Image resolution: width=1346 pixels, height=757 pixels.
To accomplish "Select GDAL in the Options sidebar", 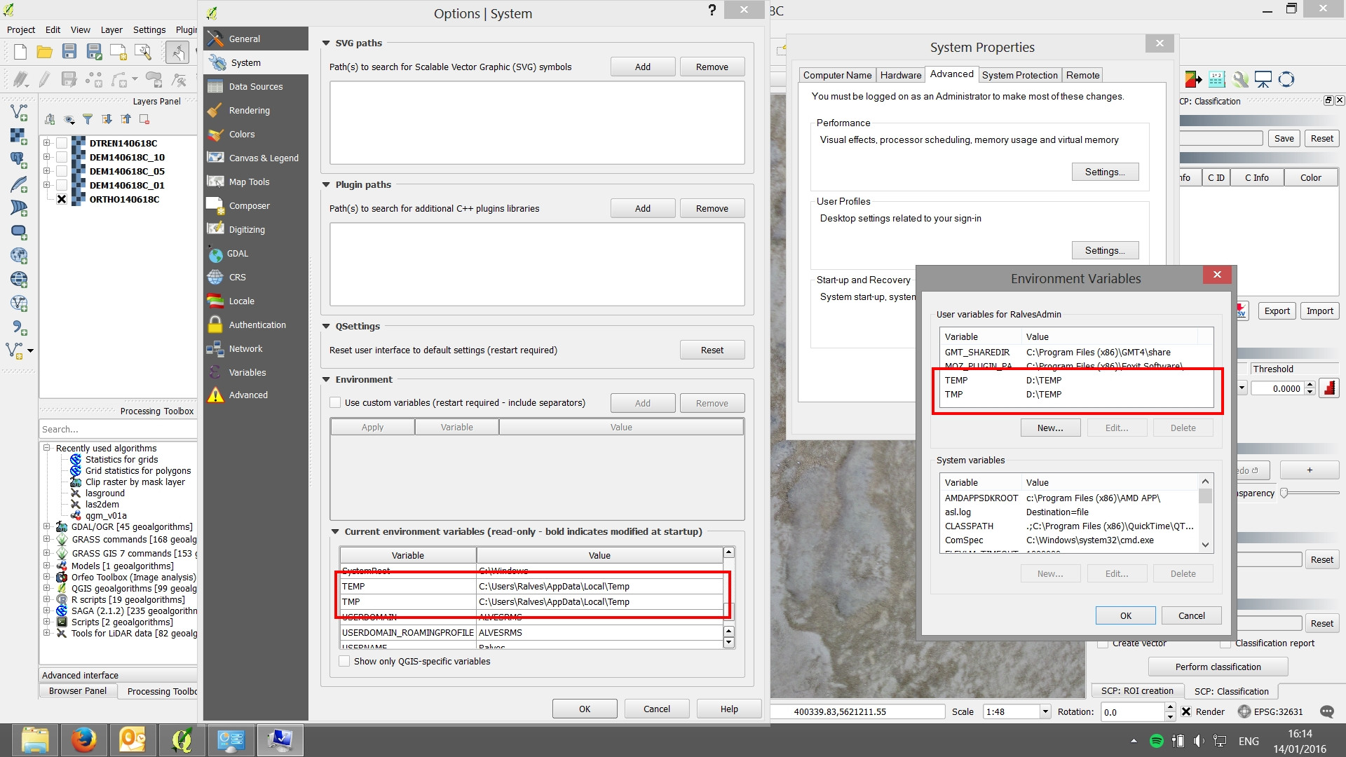I will click(x=236, y=253).
